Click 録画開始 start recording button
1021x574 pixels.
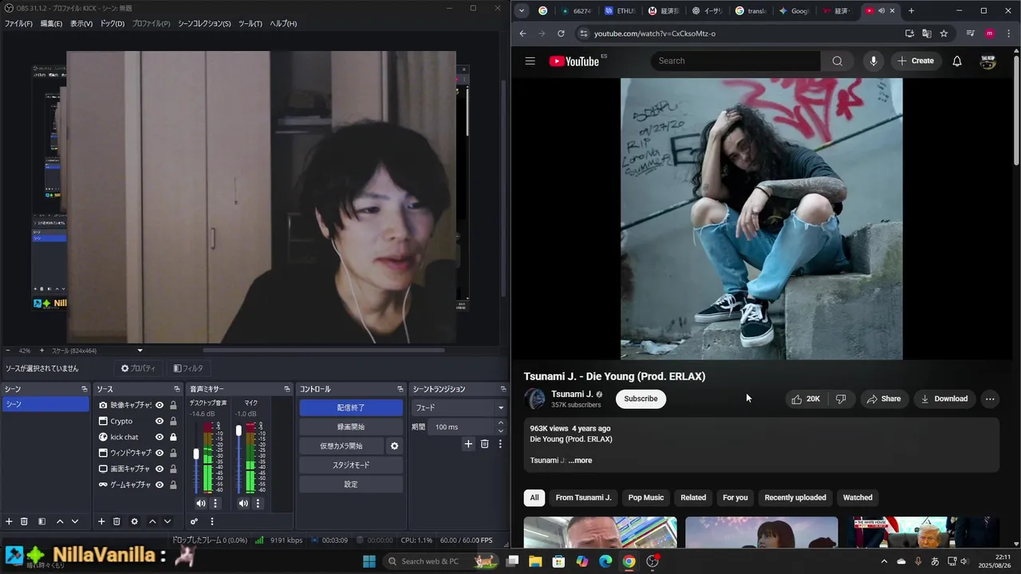tap(351, 427)
